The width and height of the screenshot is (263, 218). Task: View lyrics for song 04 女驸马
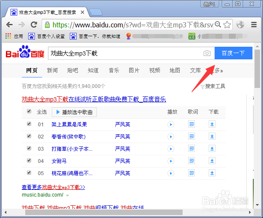point(191,161)
